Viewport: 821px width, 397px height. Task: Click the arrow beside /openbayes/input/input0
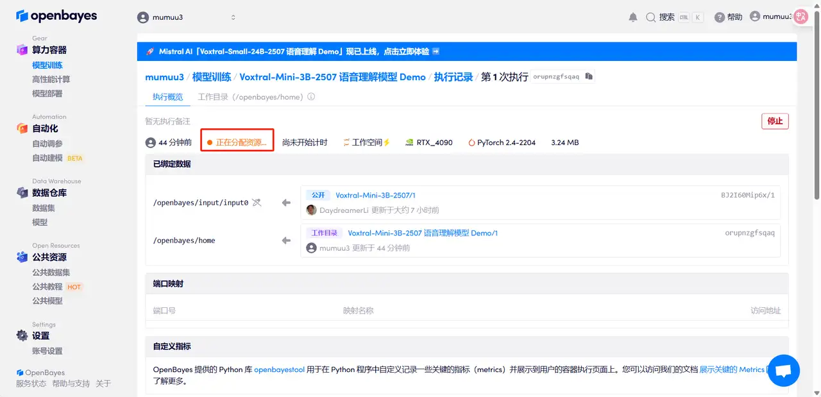tap(286, 203)
